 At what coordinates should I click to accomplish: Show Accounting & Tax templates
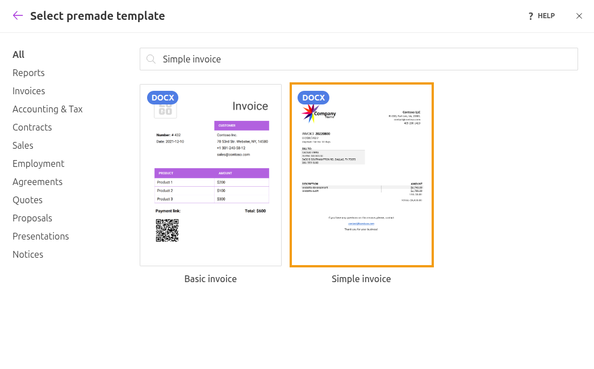[48, 109]
